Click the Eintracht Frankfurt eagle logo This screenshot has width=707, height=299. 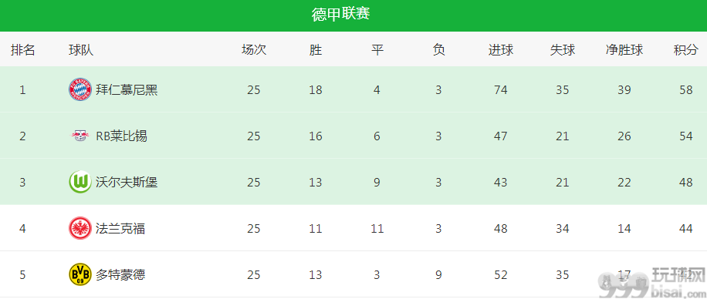click(79, 229)
